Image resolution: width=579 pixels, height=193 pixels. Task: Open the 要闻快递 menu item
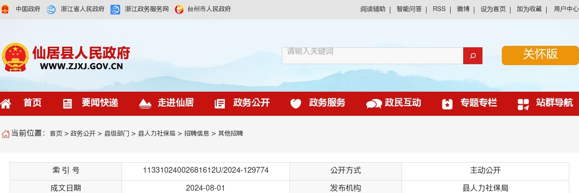coord(100,103)
